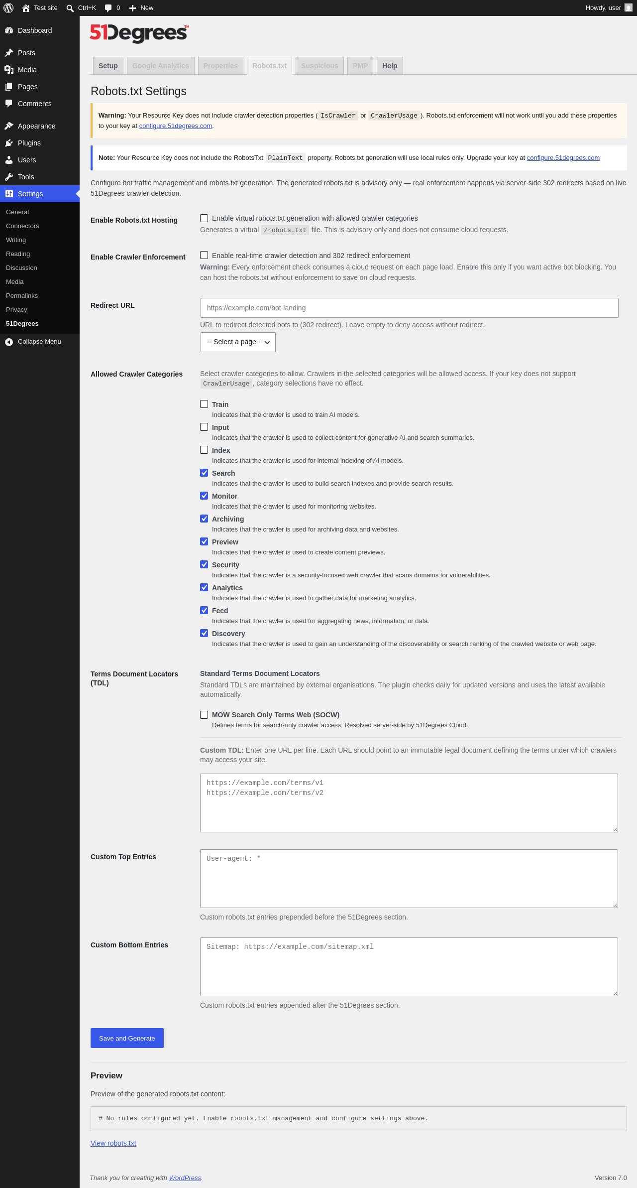Image resolution: width=637 pixels, height=1188 pixels.
Task: Open the comments bubble in admin bar
Action: coord(108,8)
